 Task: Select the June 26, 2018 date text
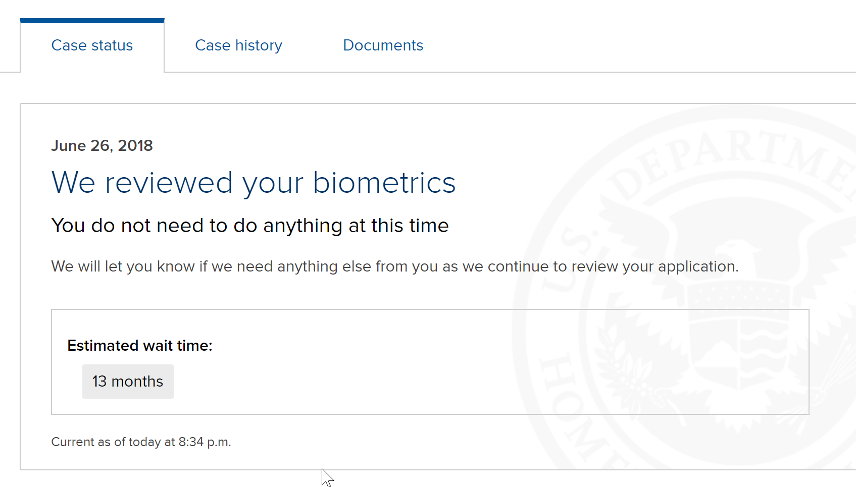tap(102, 146)
